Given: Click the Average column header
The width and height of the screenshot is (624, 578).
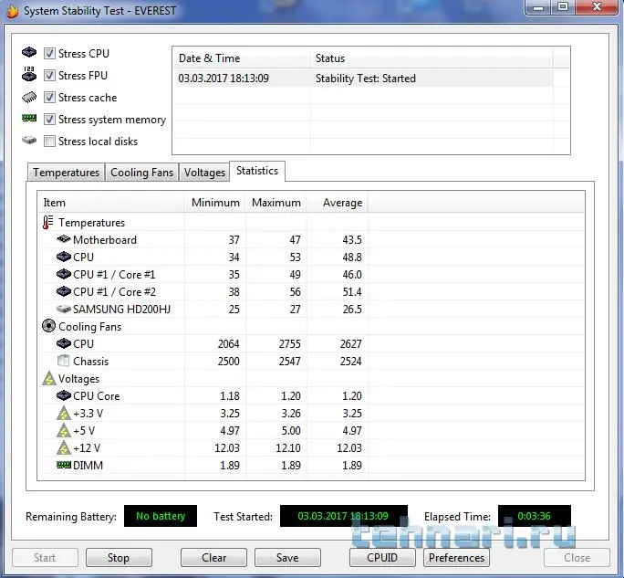Looking at the screenshot, I should [338, 203].
